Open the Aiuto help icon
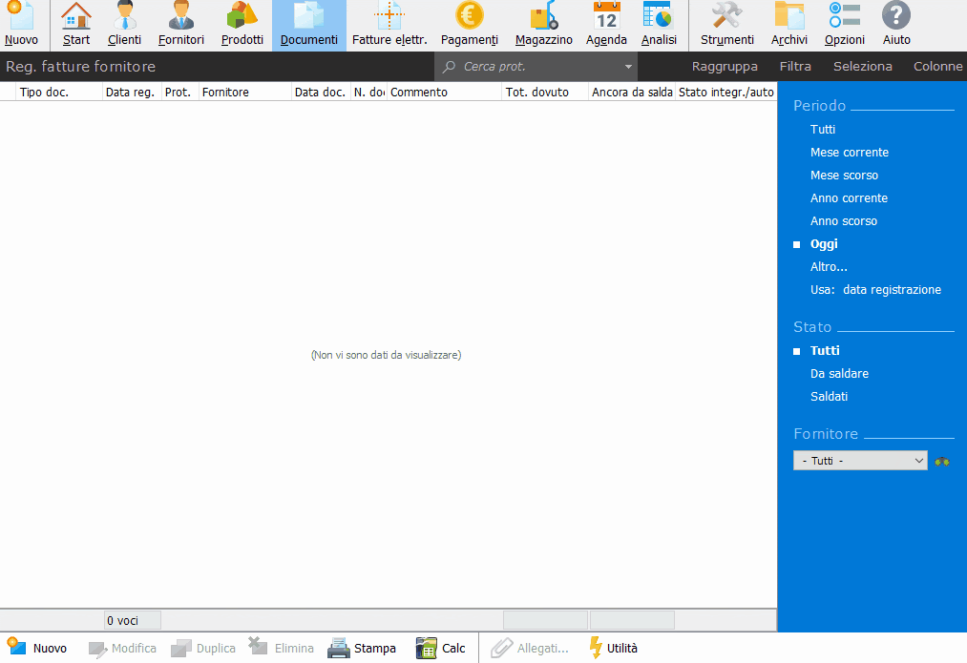Image resolution: width=967 pixels, height=663 pixels. tap(896, 25)
